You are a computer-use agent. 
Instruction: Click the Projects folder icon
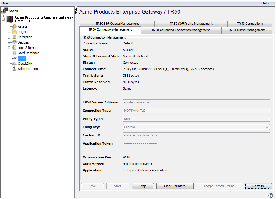coord(14,32)
